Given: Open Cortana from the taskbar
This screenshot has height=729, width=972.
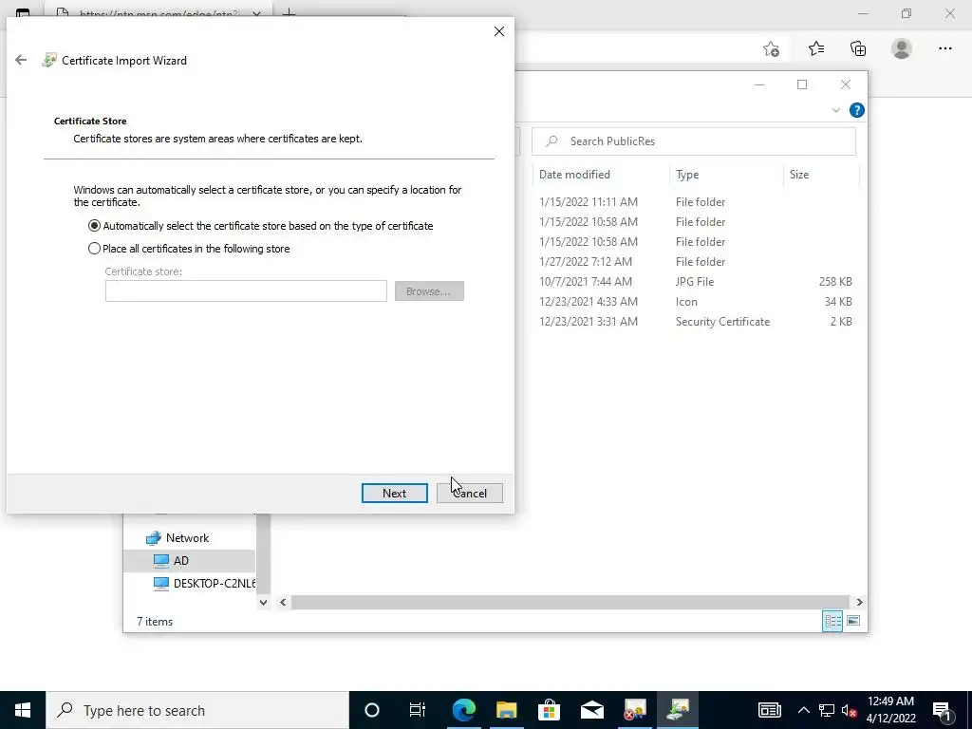Looking at the screenshot, I should (371, 710).
